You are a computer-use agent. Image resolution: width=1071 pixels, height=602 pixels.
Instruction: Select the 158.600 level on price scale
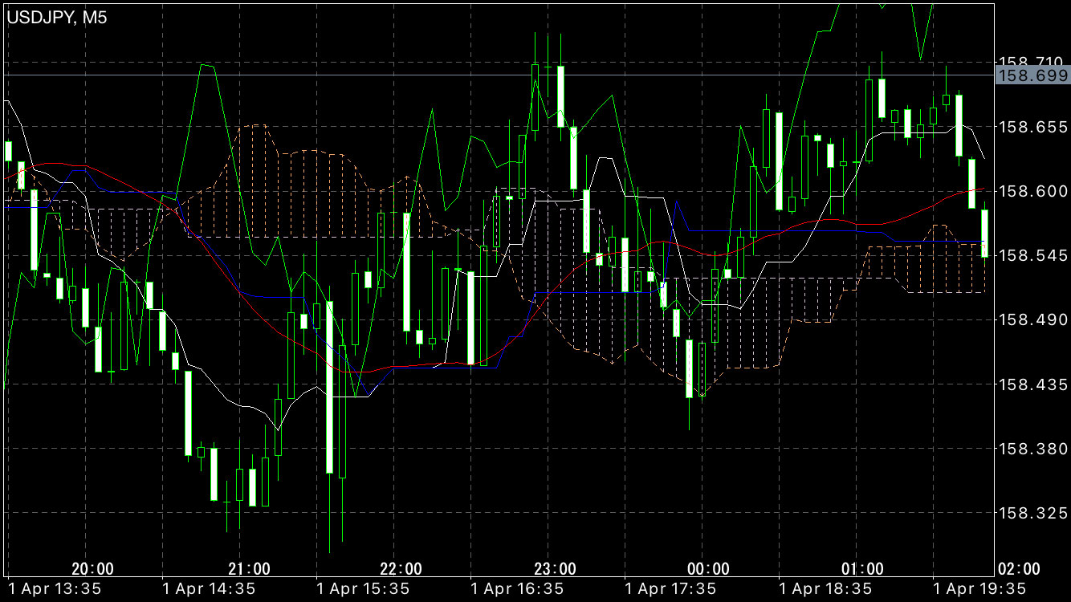[1031, 191]
